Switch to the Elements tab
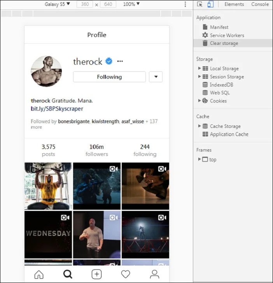The image size is (273, 283). click(x=234, y=4)
